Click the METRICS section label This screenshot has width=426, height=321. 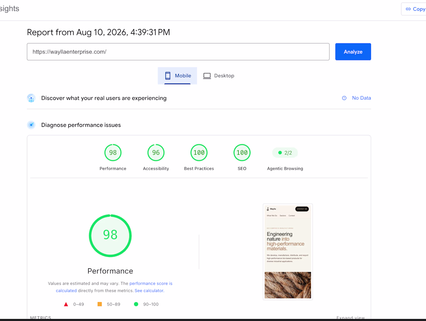tap(41, 318)
